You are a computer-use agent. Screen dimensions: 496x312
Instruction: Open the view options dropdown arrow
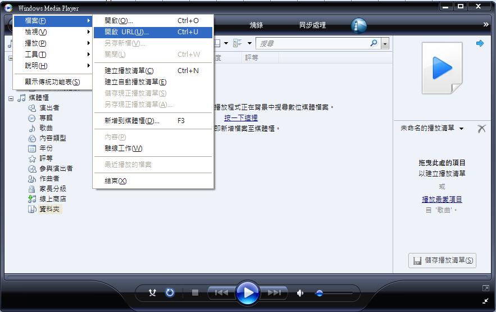[x=249, y=43]
